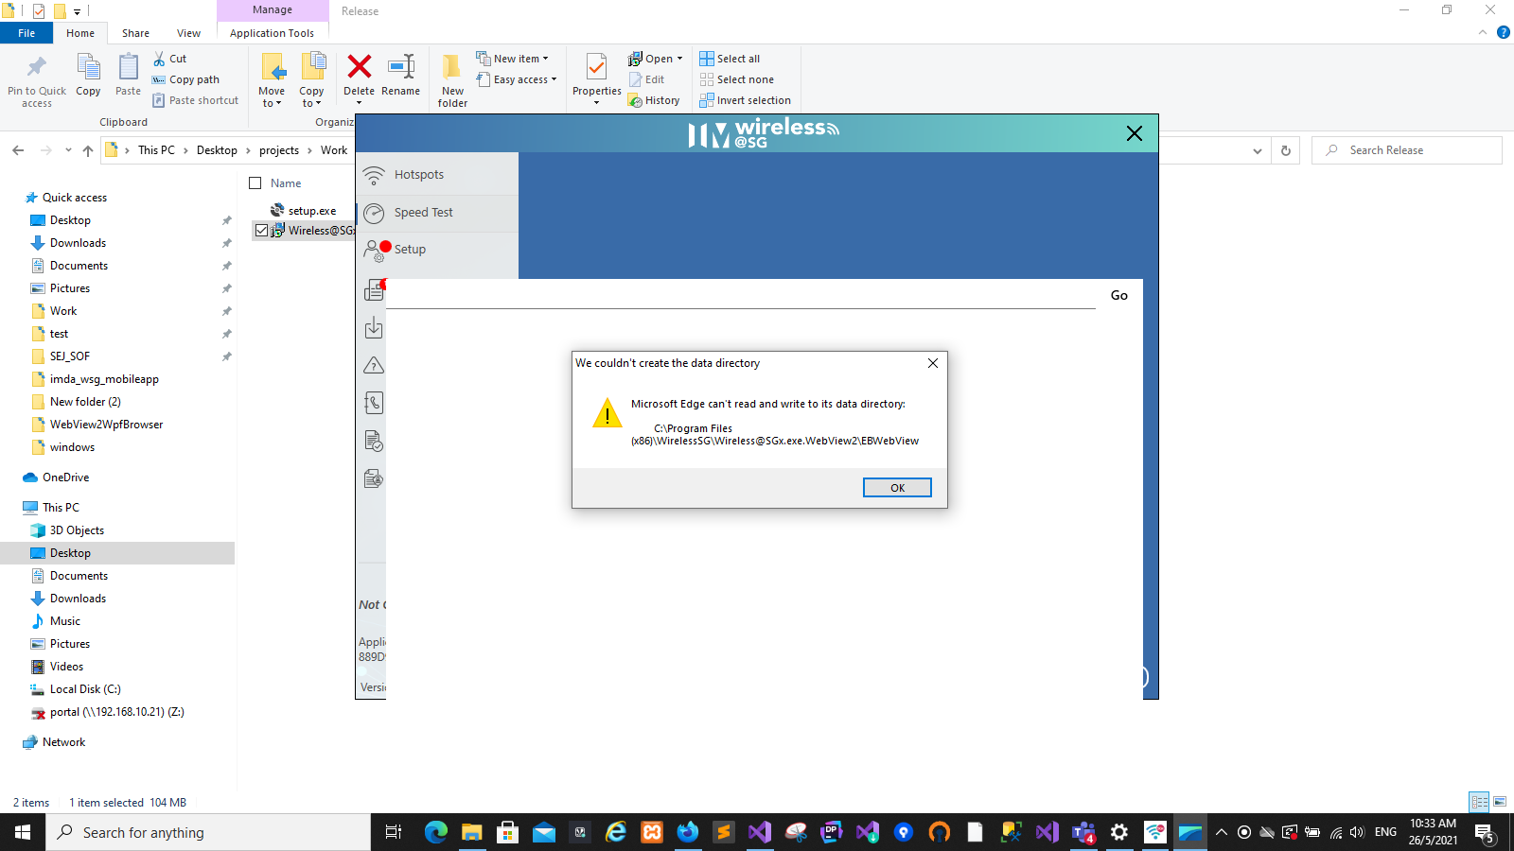
Task: Click Paste shortcut in ribbon
Action: (196, 100)
